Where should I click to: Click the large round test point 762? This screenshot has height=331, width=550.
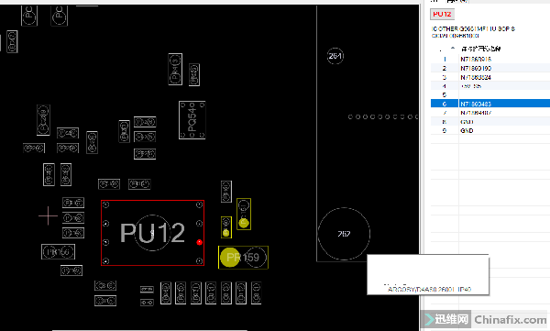tap(344, 234)
